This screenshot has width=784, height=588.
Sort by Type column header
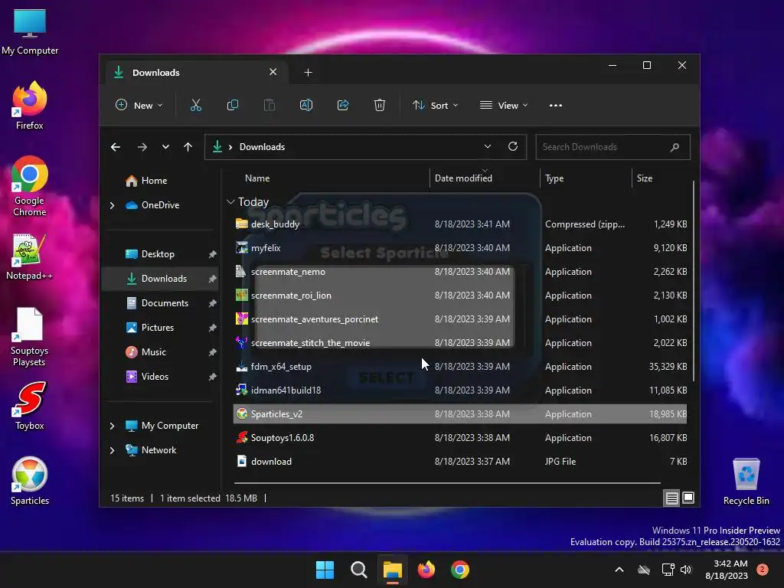[x=586, y=178]
